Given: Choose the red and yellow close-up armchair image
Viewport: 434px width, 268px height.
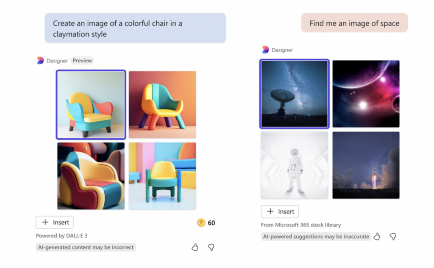Looking at the screenshot, I should [x=91, y=176].
